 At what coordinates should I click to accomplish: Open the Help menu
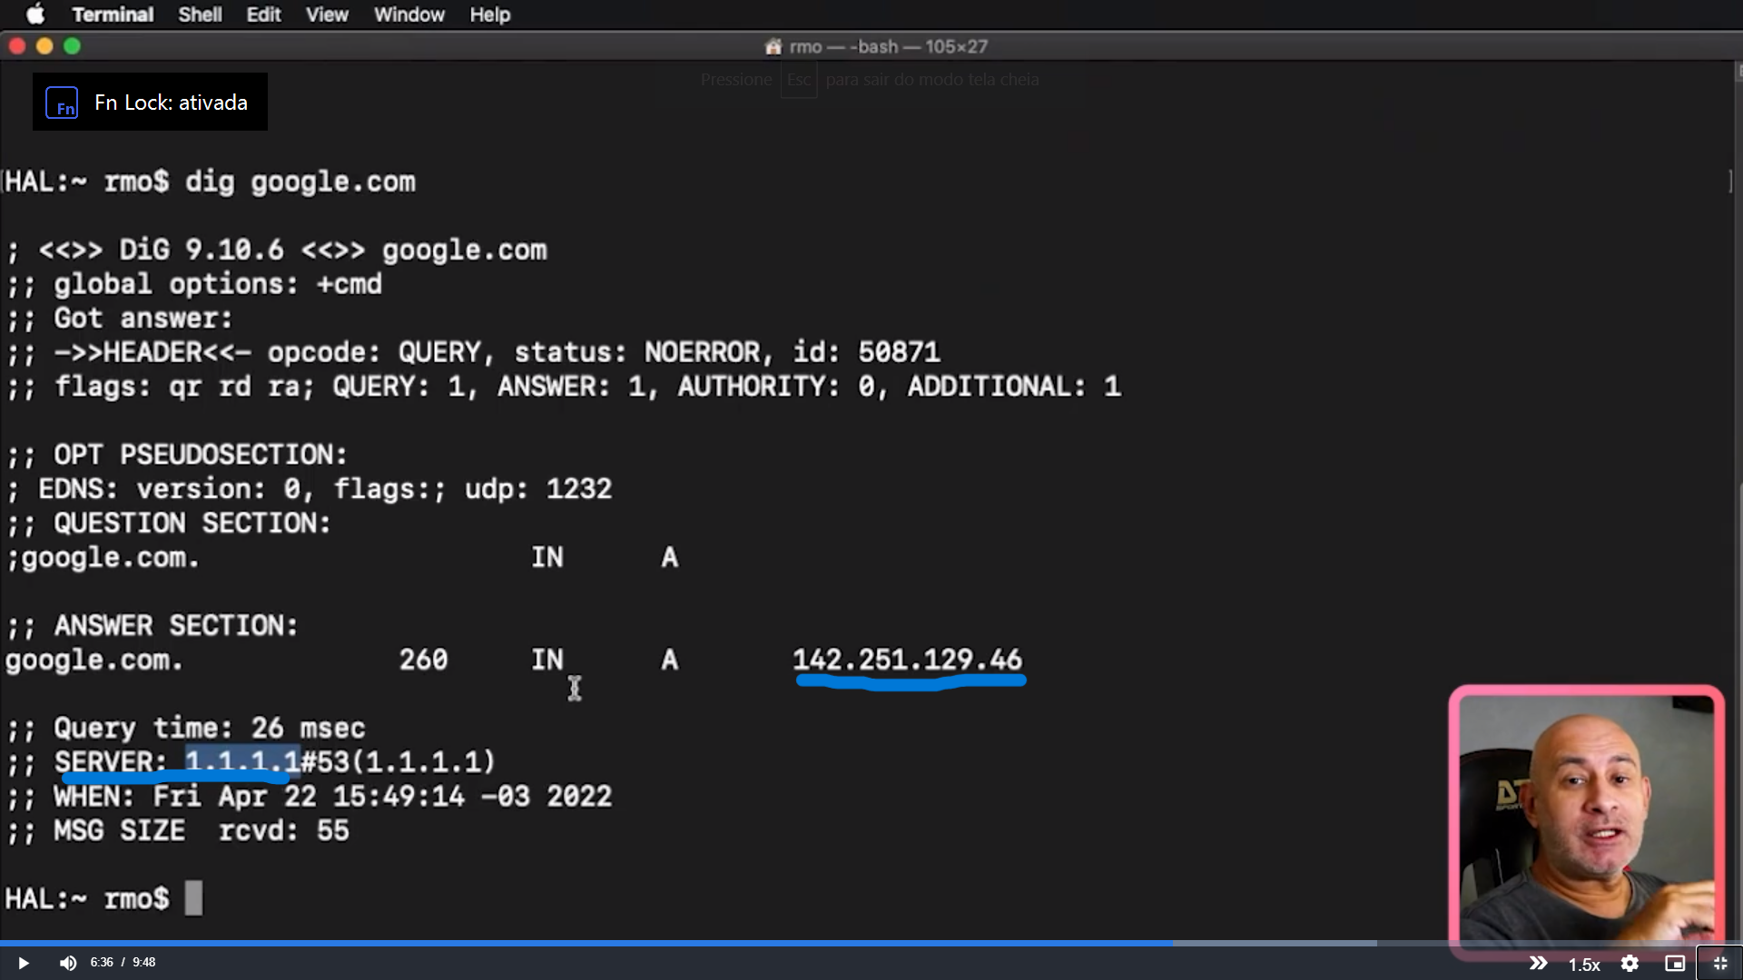(x=490, y=15)
